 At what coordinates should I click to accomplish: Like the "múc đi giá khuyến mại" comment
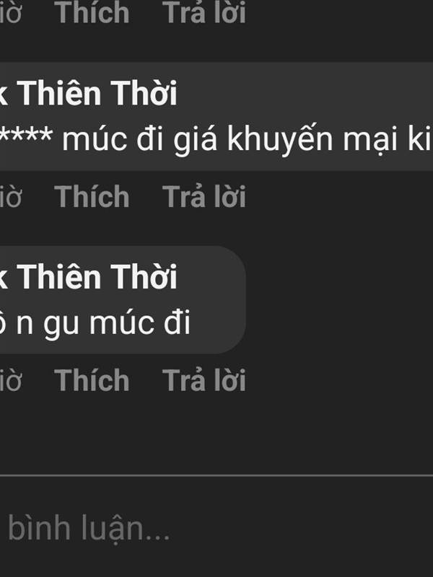pos(92,196)
